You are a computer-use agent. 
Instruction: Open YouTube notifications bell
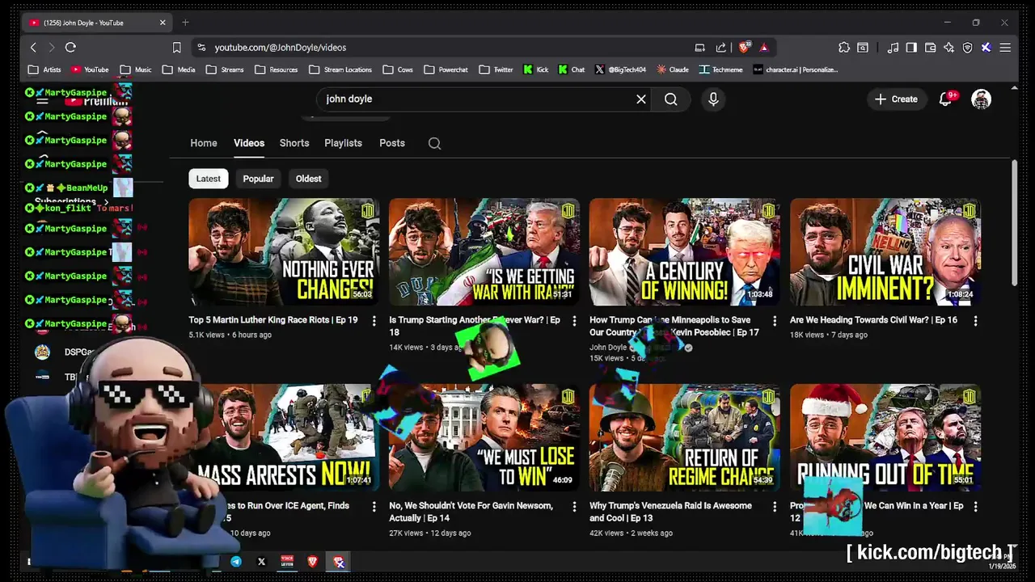[944, 99]
